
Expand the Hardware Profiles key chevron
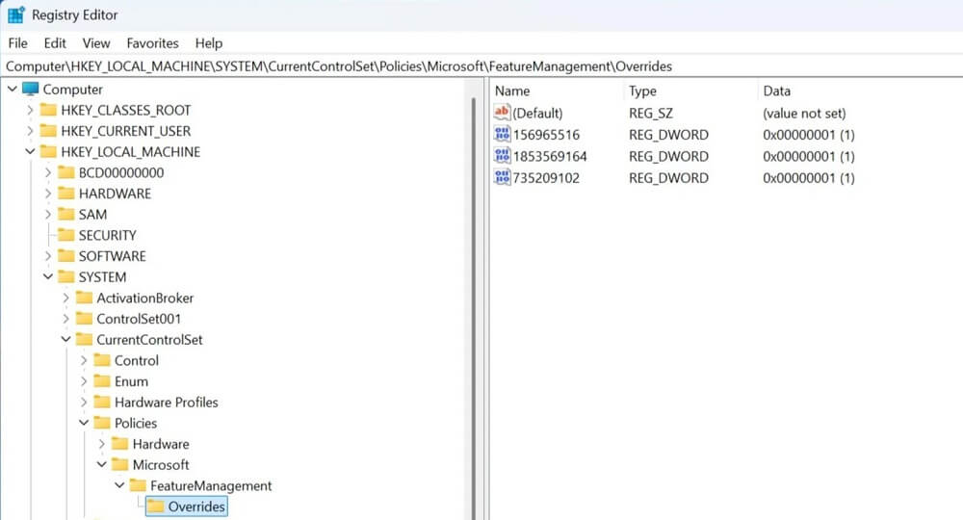pos(84,403)
